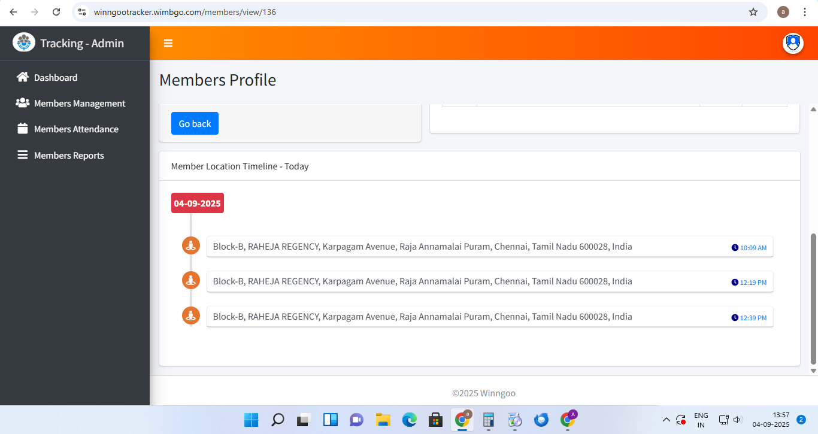The image size is (818, 434).
Task: Click the Members Management people icon
Action: 23,103
